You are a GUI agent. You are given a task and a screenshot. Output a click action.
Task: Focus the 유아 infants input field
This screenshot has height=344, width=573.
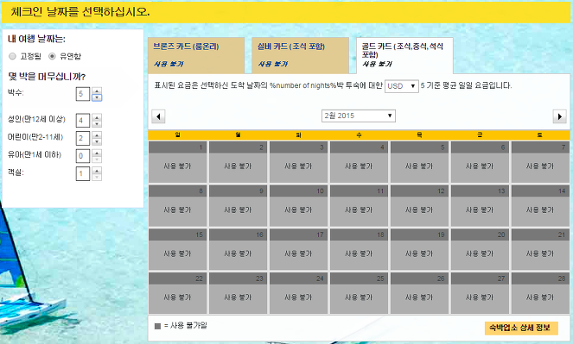click(x=83, y=156)
